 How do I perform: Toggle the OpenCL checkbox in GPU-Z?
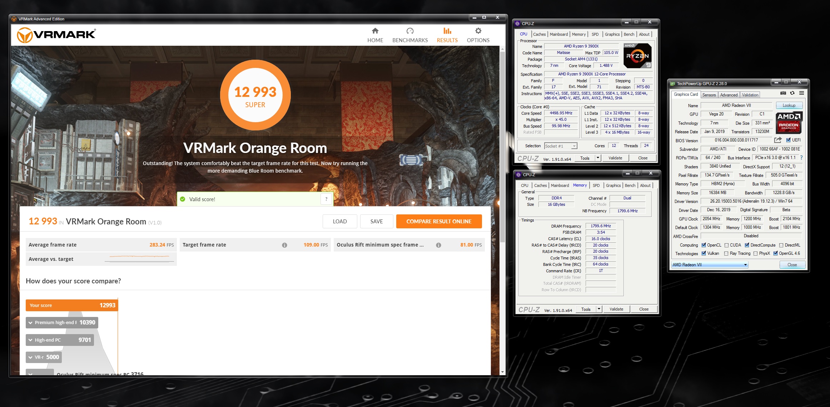704,245
